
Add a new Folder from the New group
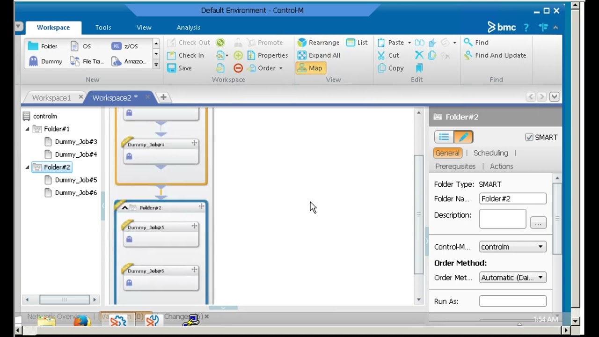coord(43,46)
